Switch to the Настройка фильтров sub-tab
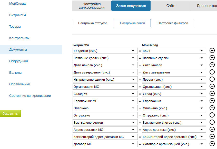217x149 pixels. tap(173, 23)
